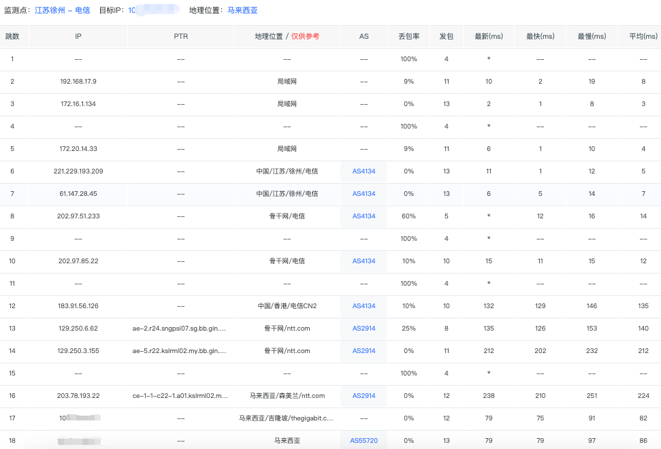Screen dimensions: 661x449
Task: Select the IP cell 192.168.17.9
Action: [x=78, y=82]
